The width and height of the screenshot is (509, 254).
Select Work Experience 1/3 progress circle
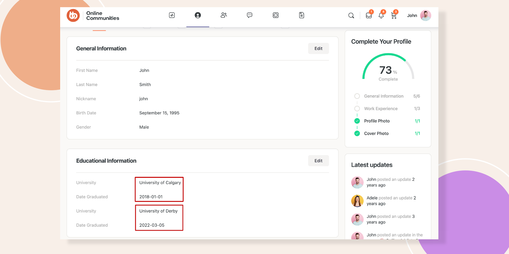[357, 109]
